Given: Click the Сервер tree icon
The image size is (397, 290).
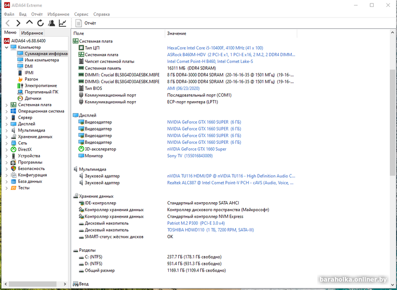Looking at the screenshot, I should (x=13, y=117).
